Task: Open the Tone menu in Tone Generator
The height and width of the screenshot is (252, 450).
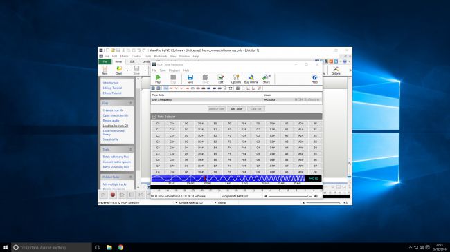Action: 163,70
